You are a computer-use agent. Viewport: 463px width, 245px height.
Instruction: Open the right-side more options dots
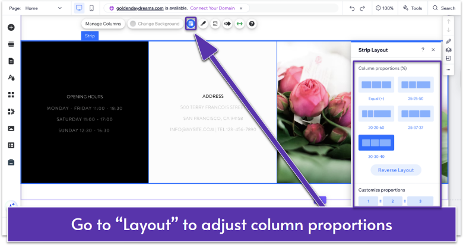click(x=449, y=70)
